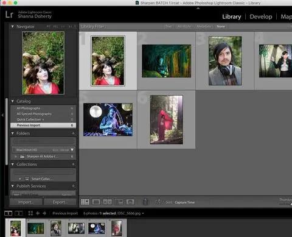Open Capture Time sort dropdown
The width and height of the screenshot is (292, 237).
click(x=184, y=202)
